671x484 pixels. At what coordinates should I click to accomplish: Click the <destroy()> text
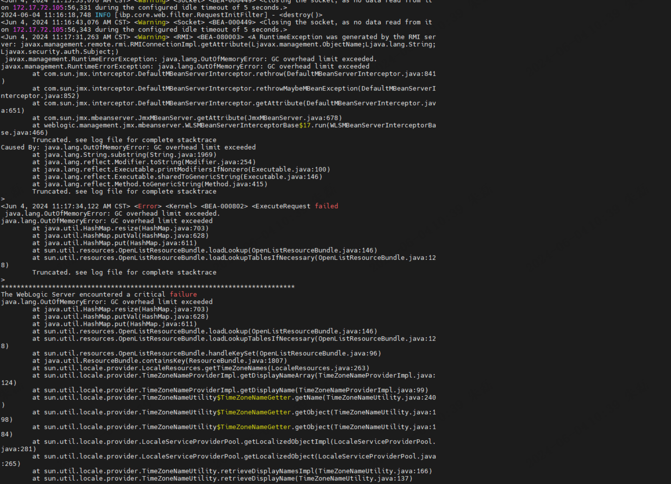pyautogui.click(x=301, y=15)
